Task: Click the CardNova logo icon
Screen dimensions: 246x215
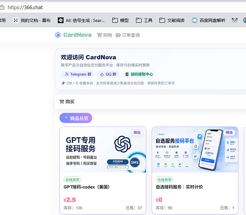Action: pyautogui.click(x=58, y=35)
